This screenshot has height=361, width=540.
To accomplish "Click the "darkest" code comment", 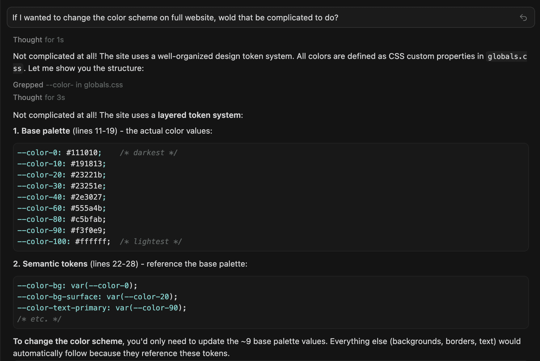I will pyautogui.click(x=149, y=153).
